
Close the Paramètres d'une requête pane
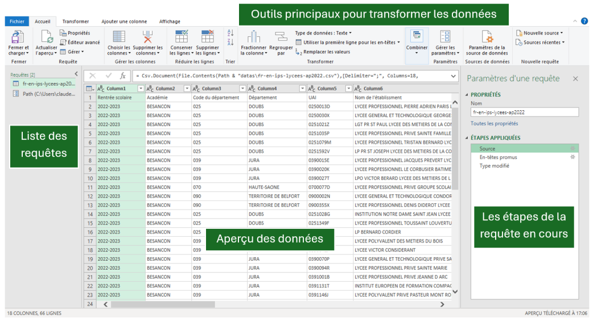575,78
